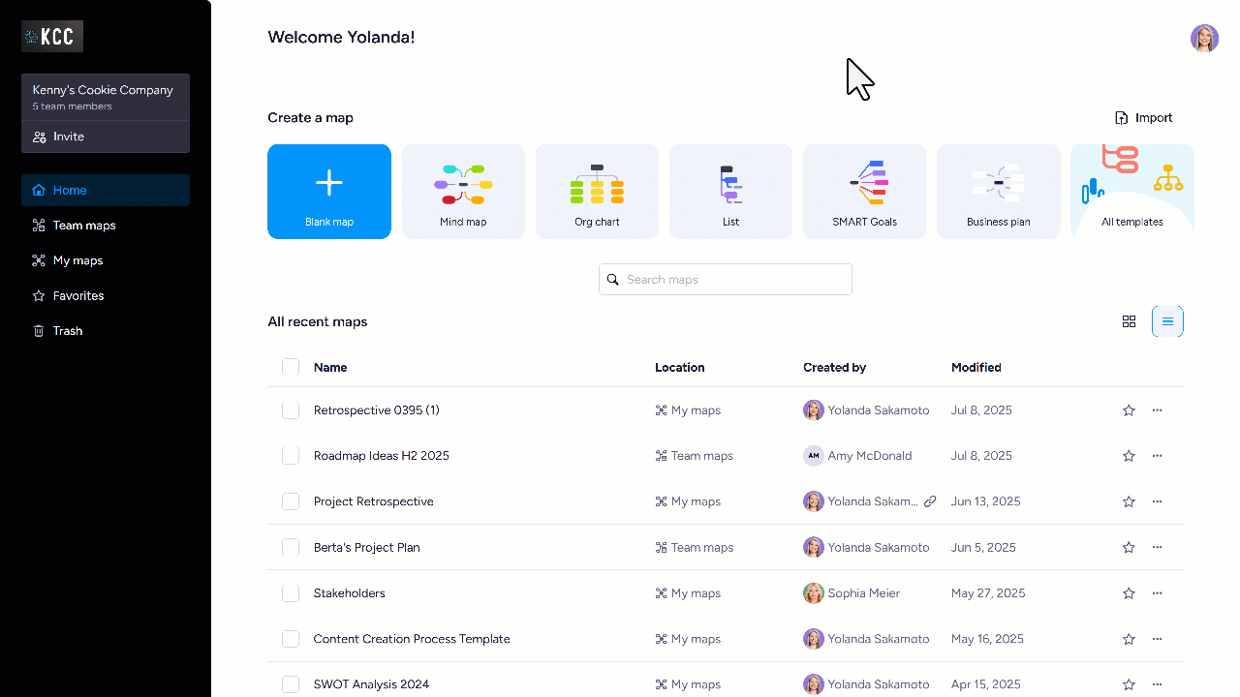Sort by Name column header

pyautogui.click(x=330, y=368)
